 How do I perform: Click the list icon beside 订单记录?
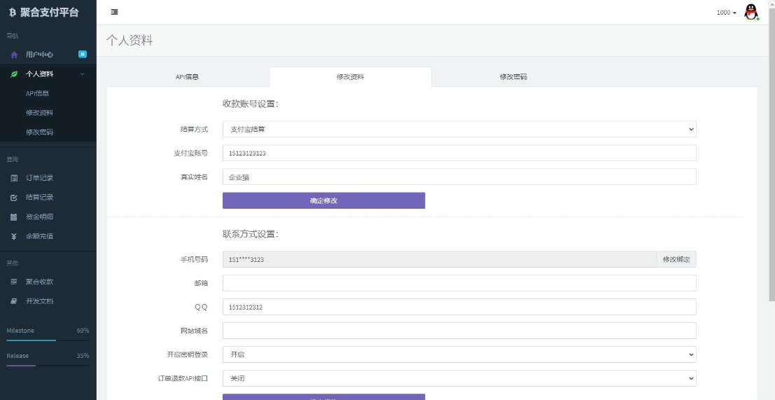(14, 178)
